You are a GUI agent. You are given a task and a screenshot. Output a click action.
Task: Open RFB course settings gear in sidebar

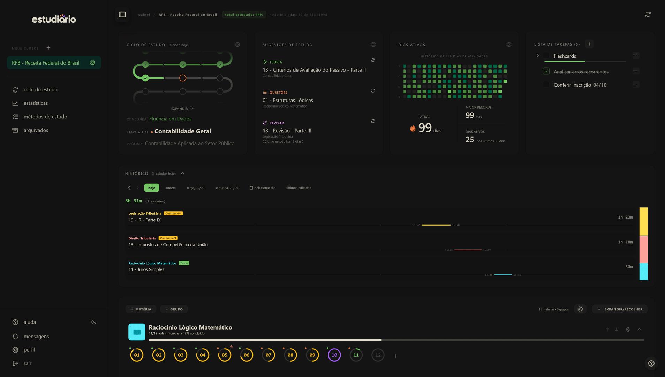click(92, 63)
